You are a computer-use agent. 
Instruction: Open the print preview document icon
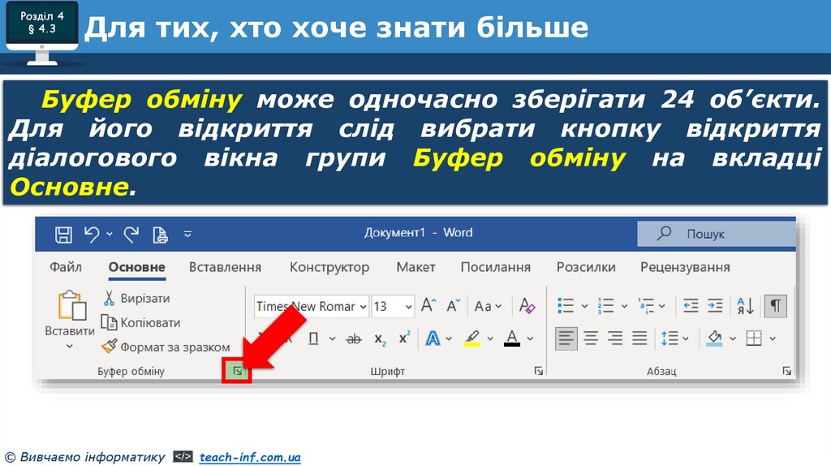pyautogui.click(x=160, y=235)
